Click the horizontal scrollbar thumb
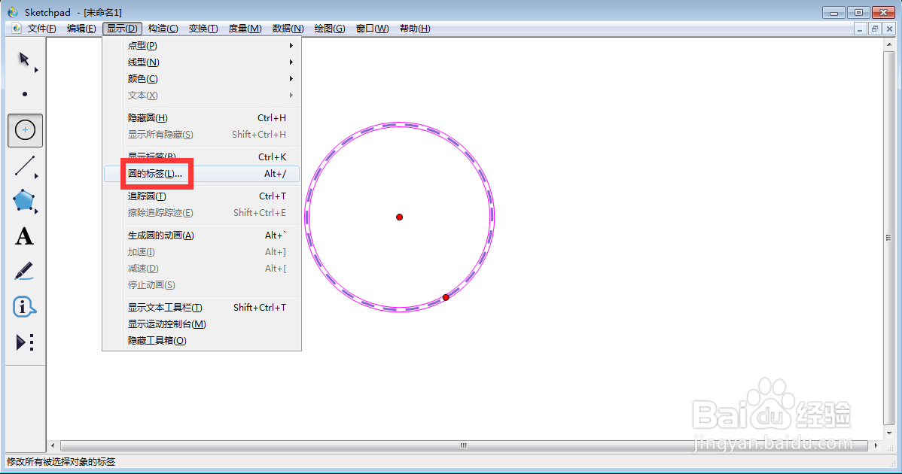 [464, 445]
